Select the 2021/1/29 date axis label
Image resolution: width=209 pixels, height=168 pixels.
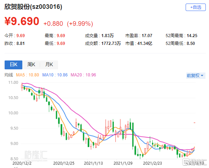[x=123, y=163]
